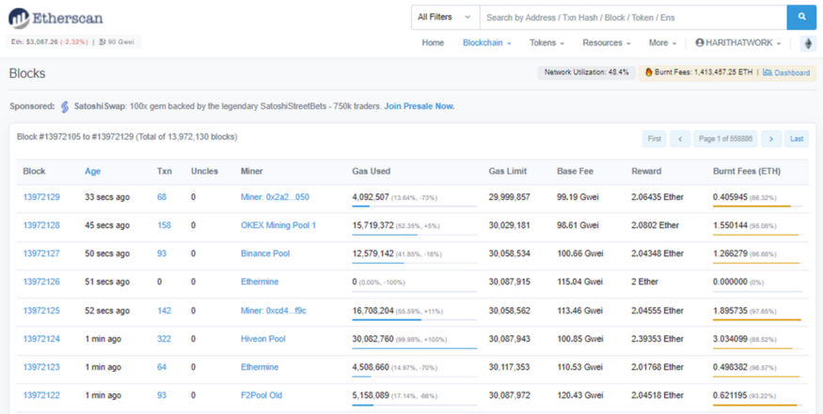The width and height of the screenshot is (823, 414).
Task: Expand the Blockchain menu
Action: [x=487, y=43]
